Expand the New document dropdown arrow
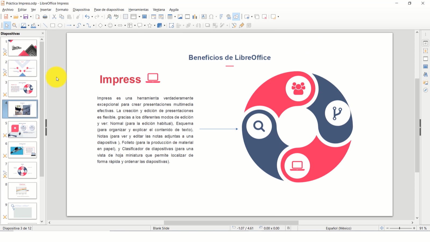Screen dimensions: 430x242 tap(11, 17)
